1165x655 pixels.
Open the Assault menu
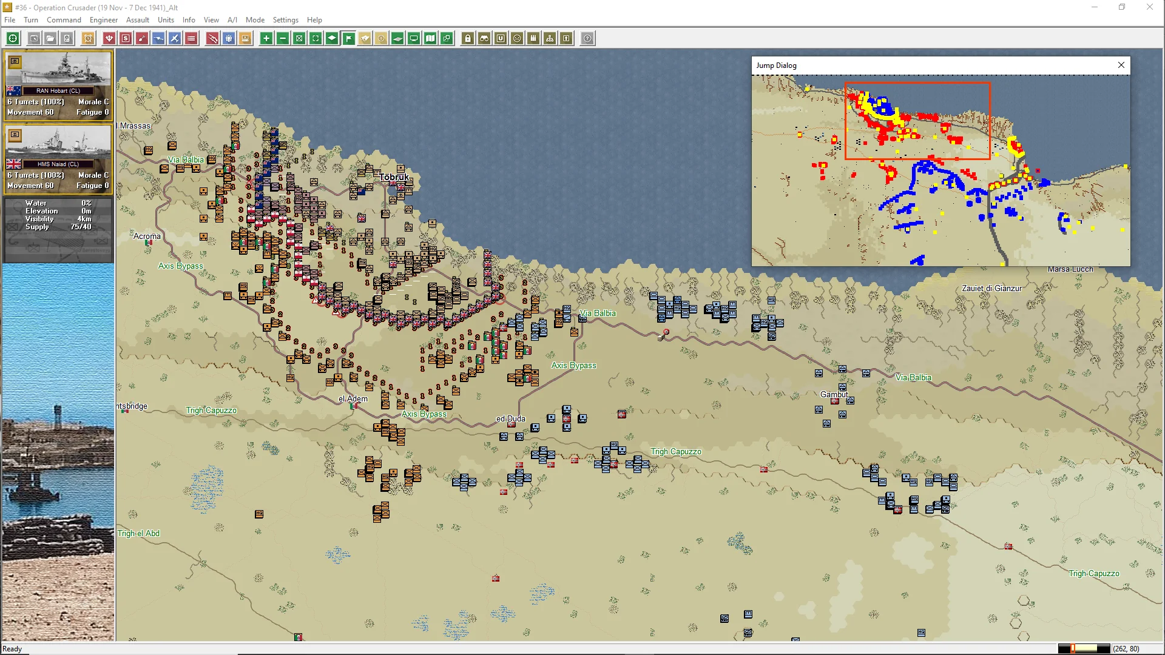point(137,20)
